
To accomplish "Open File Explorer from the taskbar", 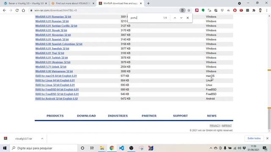I will 102,148.
